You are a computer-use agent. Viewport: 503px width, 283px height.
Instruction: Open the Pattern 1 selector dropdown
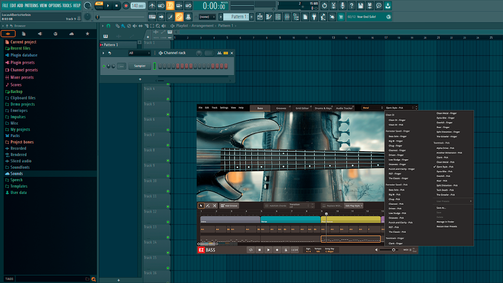(237, 17)
